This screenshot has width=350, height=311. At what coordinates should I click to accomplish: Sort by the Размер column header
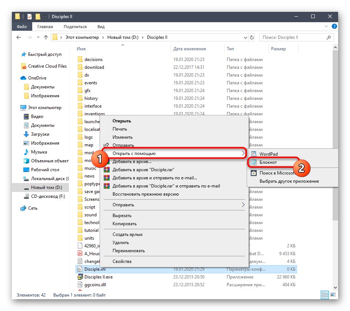279,49
